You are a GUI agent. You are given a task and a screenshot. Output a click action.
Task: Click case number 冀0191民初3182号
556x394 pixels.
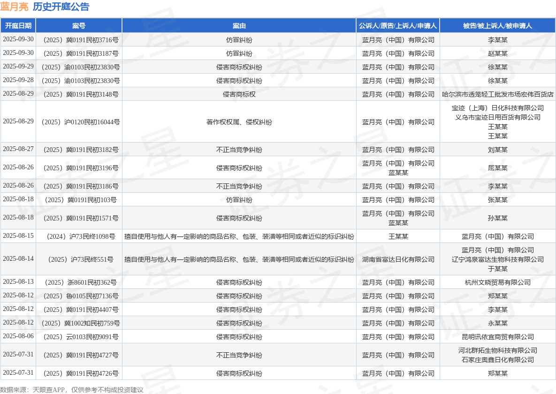click(x=81, y=149)
